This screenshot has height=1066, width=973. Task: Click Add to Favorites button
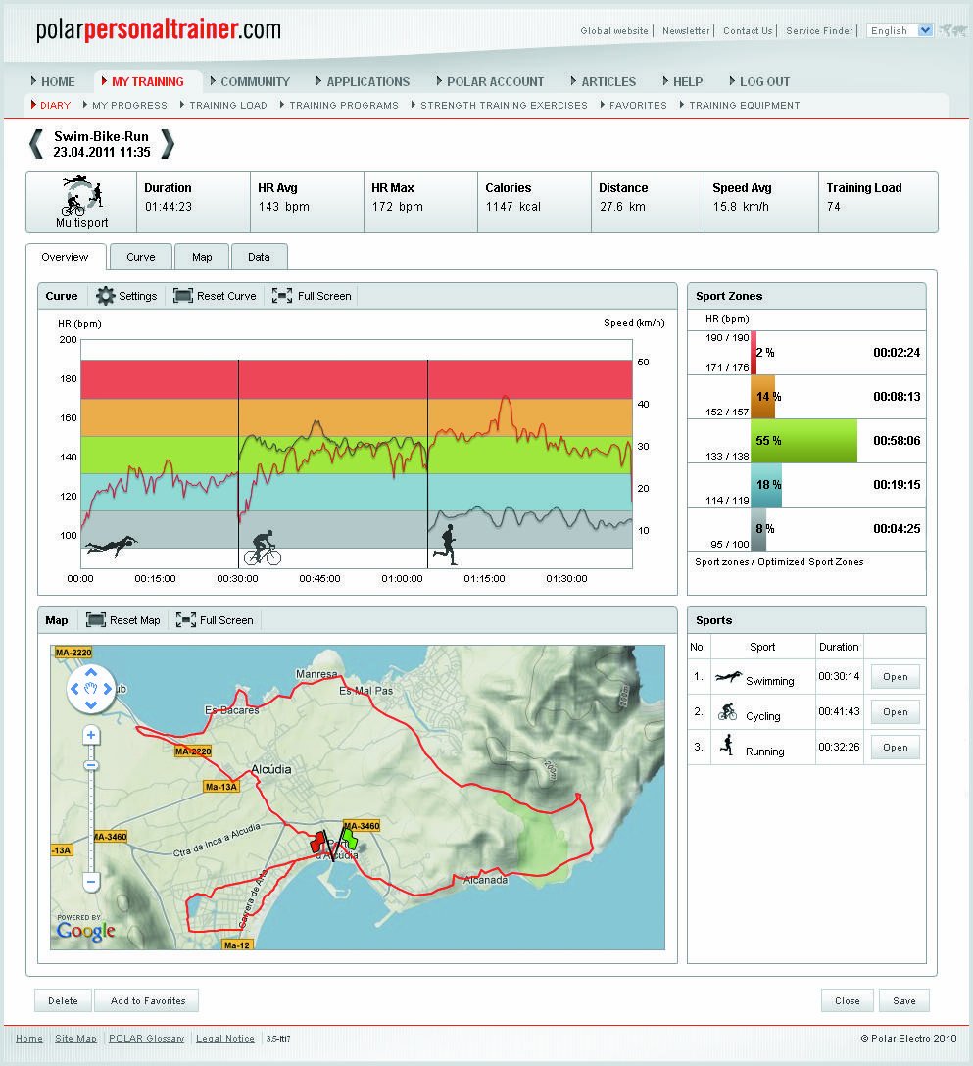coord(147,1000)
